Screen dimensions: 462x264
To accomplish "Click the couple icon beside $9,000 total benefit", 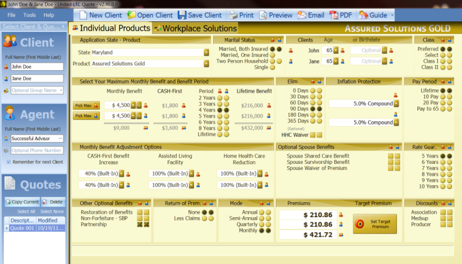I will coord(145,128).
